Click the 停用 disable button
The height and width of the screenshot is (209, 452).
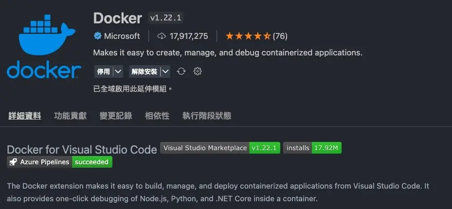click(103, 71)
